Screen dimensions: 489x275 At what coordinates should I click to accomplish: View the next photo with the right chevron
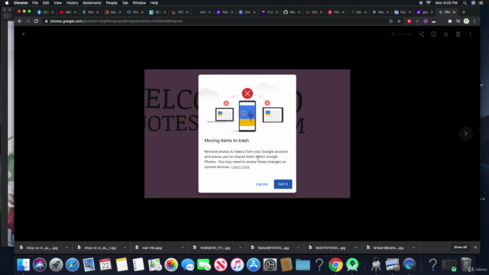pyautogui.click(x=465, y=134)
